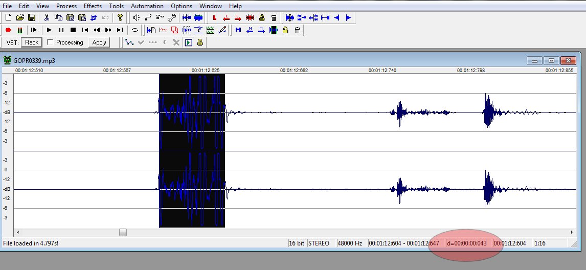Show the input level meter
This screenshot has height=270, width=586.
tap(20, 30)
